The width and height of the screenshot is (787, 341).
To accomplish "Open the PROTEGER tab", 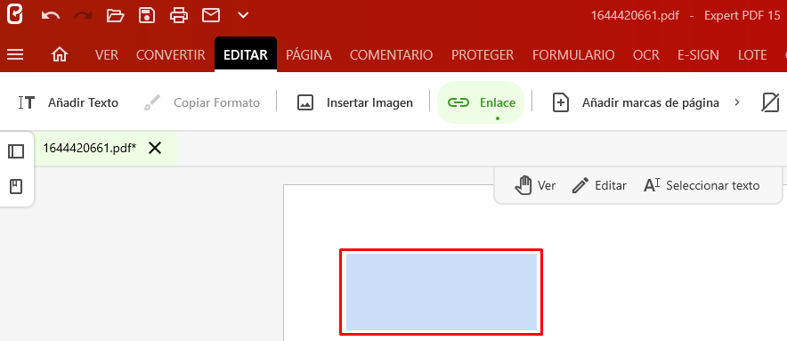I will pyautogui.click(x=483, y=54).
